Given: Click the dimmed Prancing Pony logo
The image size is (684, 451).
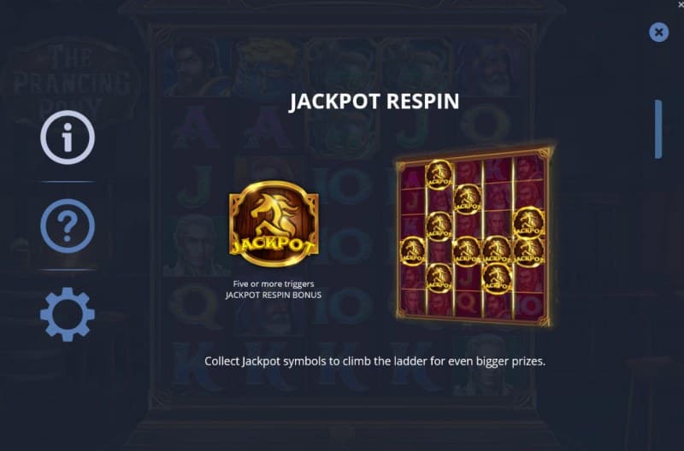Looking at the screenshot, I should coord(71,80).
